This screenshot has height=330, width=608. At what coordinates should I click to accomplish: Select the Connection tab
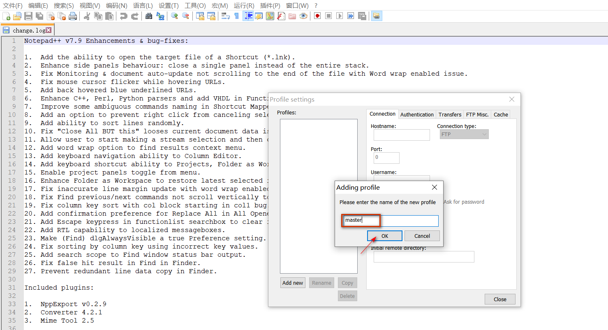(382, 114)
